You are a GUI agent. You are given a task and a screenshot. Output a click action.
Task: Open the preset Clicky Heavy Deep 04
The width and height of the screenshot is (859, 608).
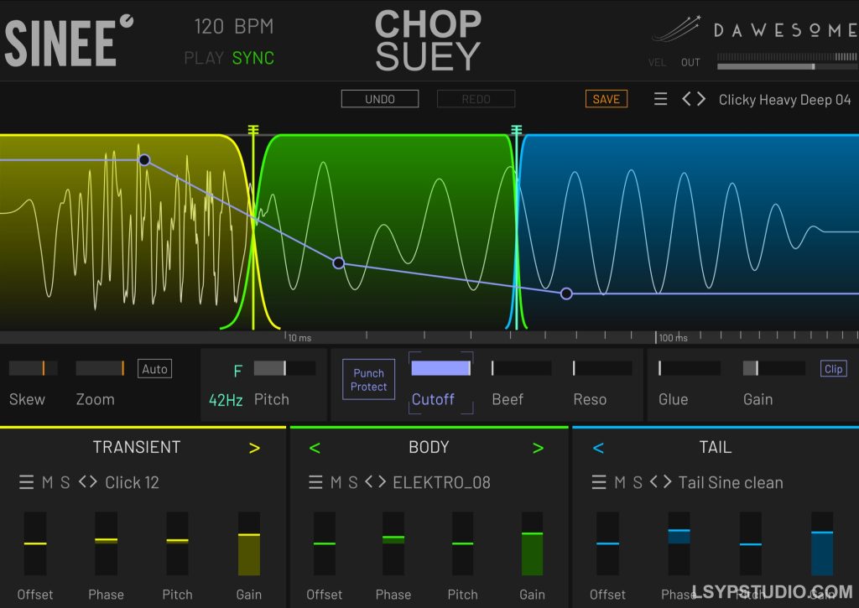tap(784, 99)
